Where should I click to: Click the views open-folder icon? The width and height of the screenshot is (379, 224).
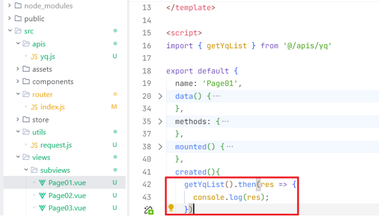(26, 157)
